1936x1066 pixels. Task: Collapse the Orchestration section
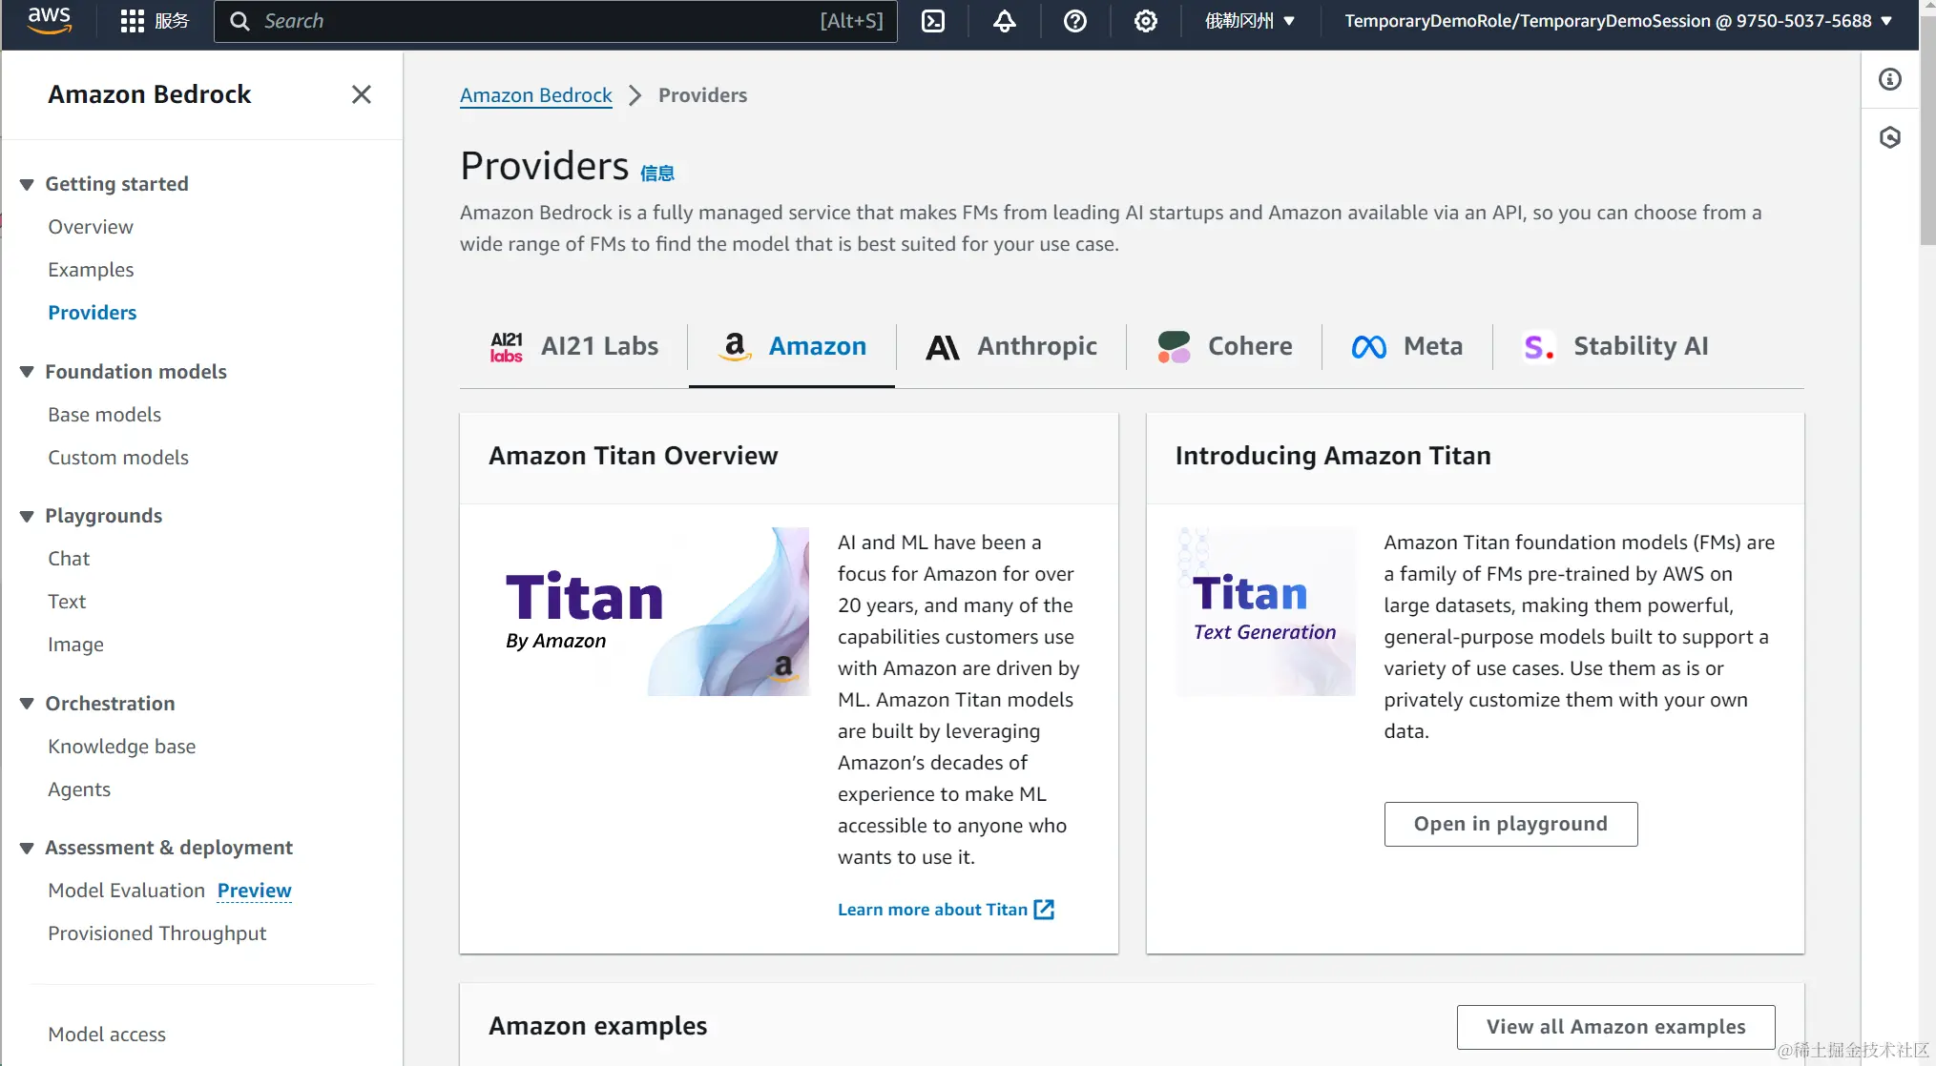coord(27,704)
